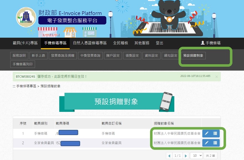The height and width of the screenshot is (160, 244).
Task: Open the 載具(卡片)專區 menu
Action: click(25, 43)
